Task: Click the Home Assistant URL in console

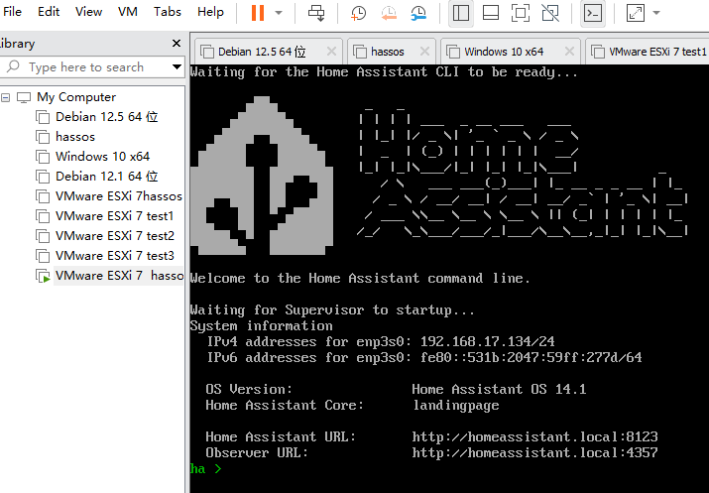Action: click(x=534, y=436)
